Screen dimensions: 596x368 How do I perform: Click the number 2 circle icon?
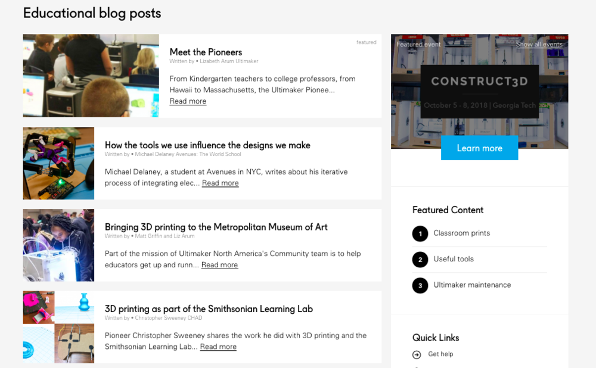pos(420,260)
